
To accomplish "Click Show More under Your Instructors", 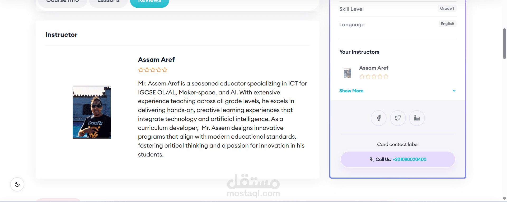I will coord(351,91).
